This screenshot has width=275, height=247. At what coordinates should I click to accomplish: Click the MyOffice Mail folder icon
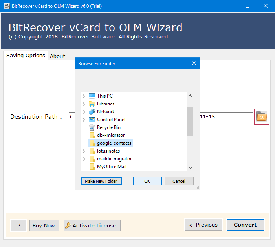pyautogui.click(x=92, y=167)
